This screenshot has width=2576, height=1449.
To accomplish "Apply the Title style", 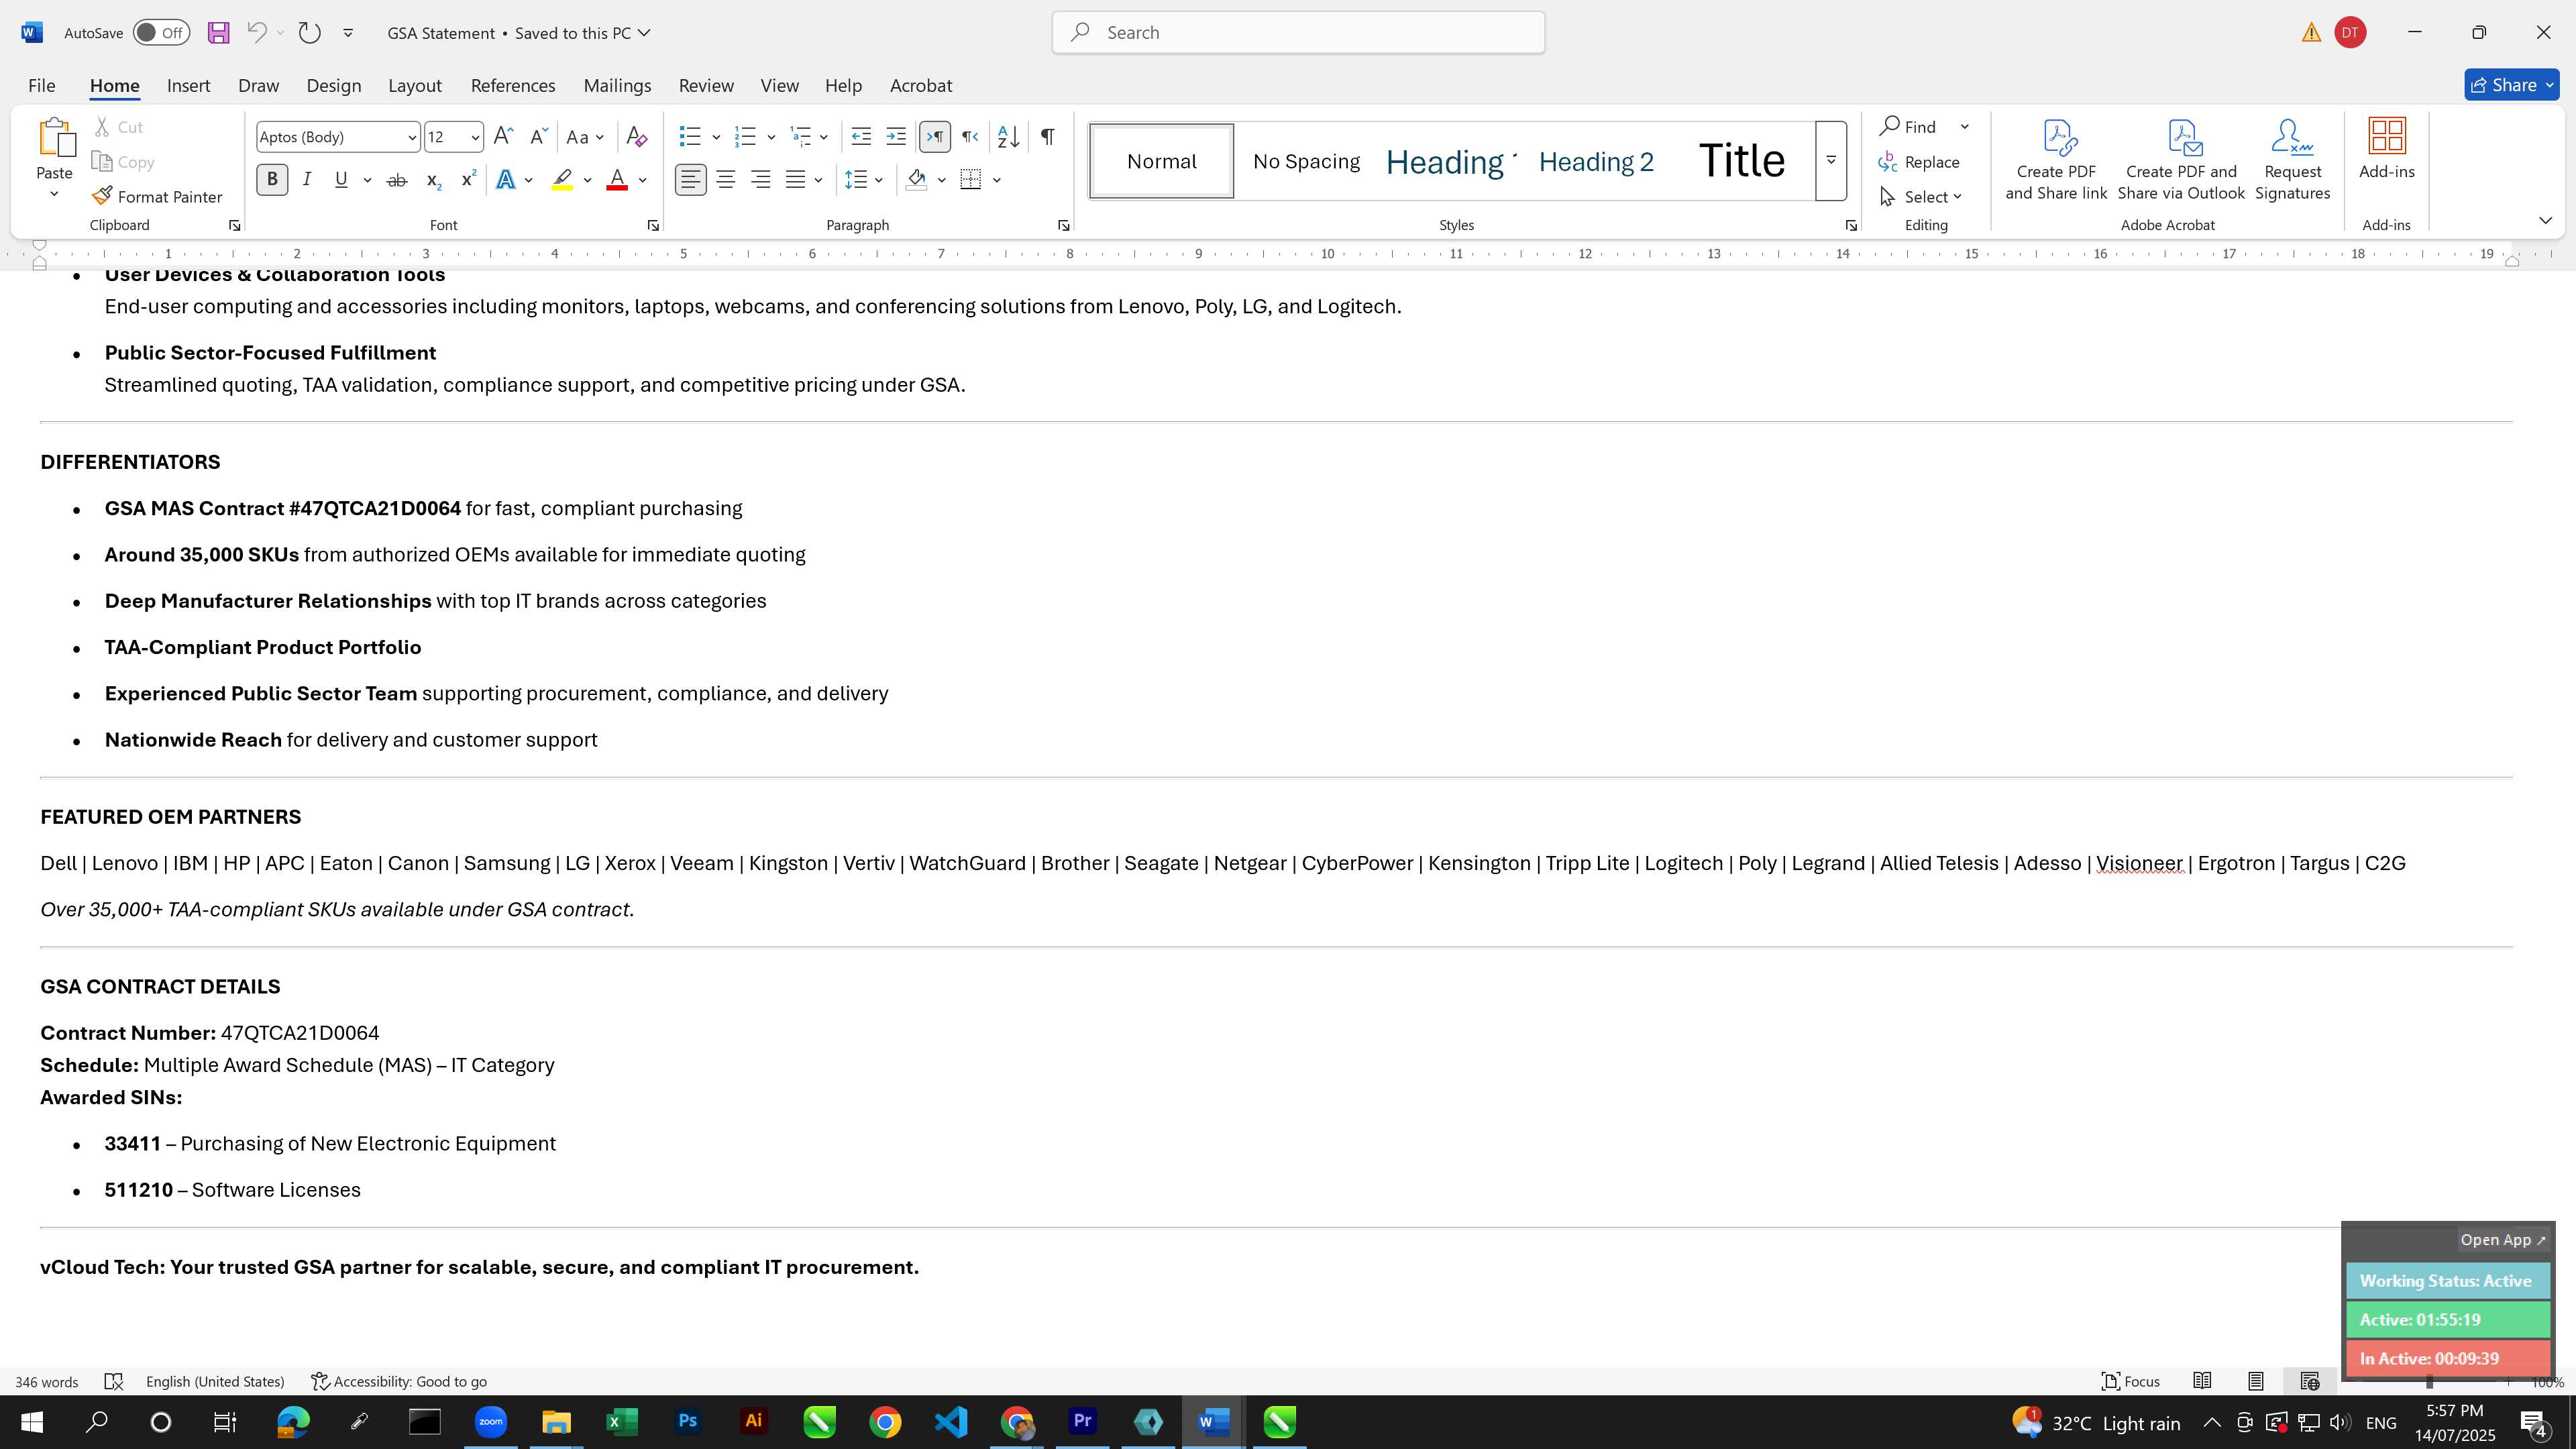I will pos(1741,162).
